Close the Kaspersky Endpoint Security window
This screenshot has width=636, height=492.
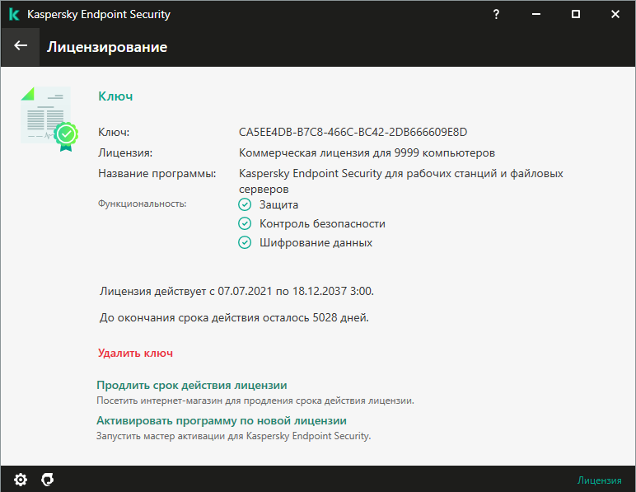(x=615, y=14)
